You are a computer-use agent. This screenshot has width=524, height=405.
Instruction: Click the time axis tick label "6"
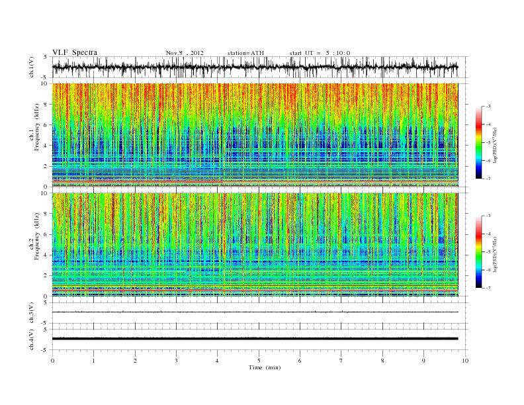300,361
